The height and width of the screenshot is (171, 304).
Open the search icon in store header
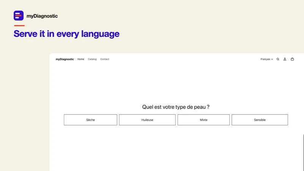tap(278, 59)
